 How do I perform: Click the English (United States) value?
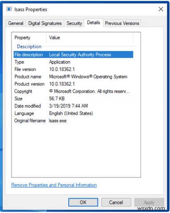[x=71, y=113]
